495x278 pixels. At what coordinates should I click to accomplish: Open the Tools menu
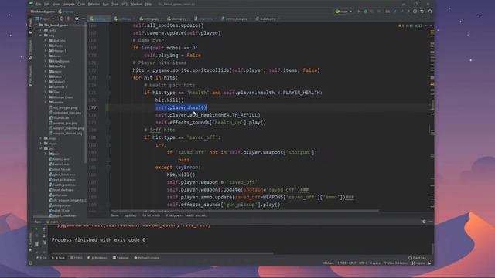click(115, 4)
